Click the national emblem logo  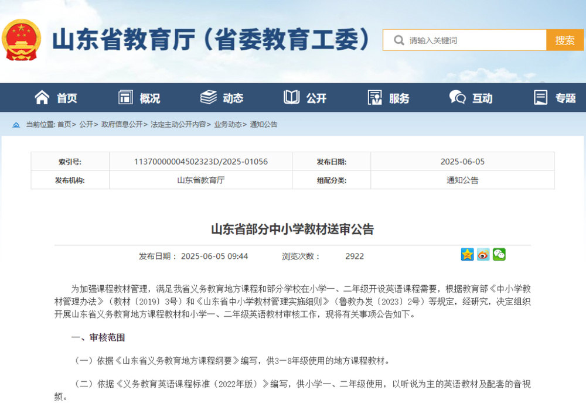[22, 40]
